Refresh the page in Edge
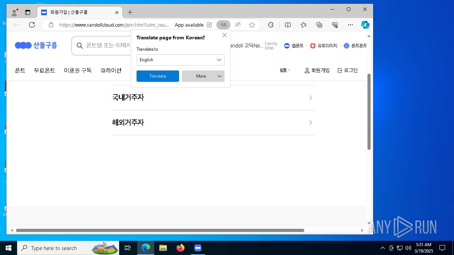This screenshot has width=454, height=255. [32, 25]
